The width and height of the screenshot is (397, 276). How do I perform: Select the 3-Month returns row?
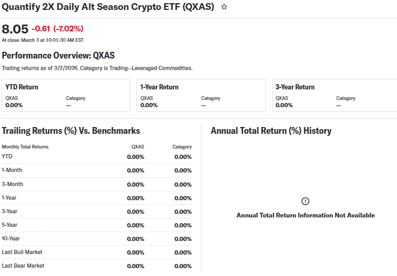point(97,184)
